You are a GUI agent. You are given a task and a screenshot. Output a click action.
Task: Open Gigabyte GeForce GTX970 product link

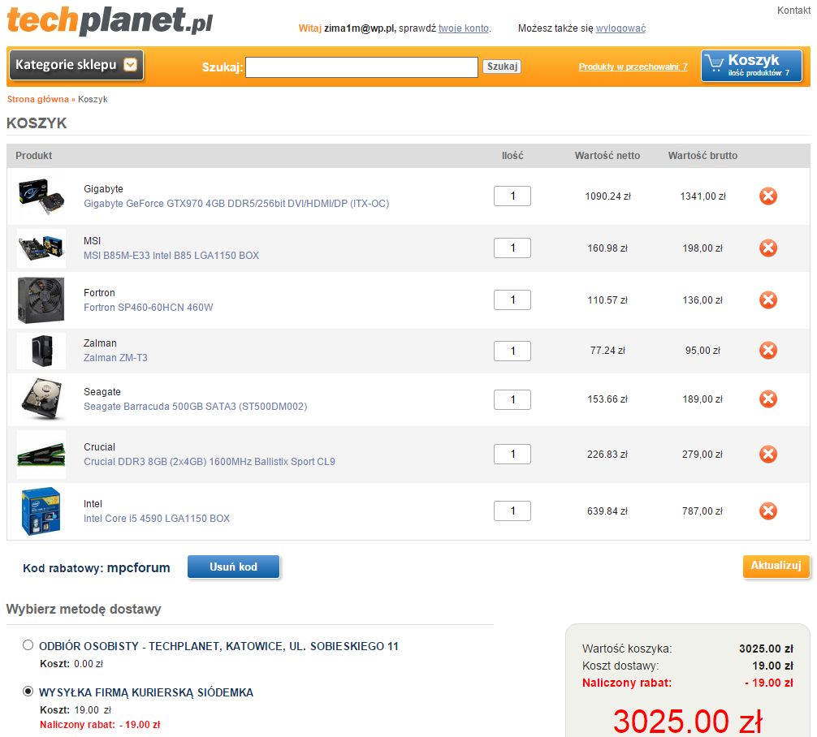coord(236,204)
